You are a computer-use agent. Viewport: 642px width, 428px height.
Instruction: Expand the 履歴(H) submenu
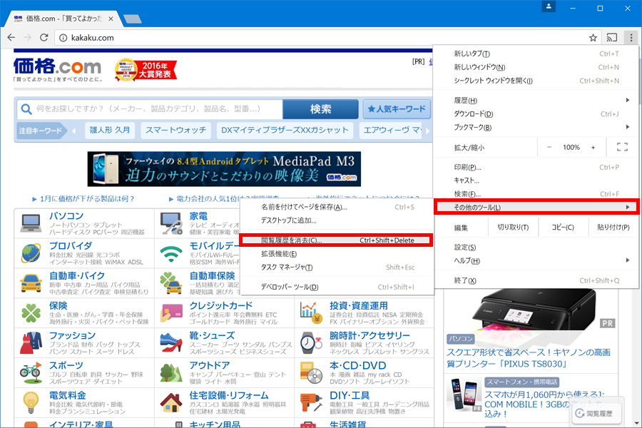(x=536, y=101)
